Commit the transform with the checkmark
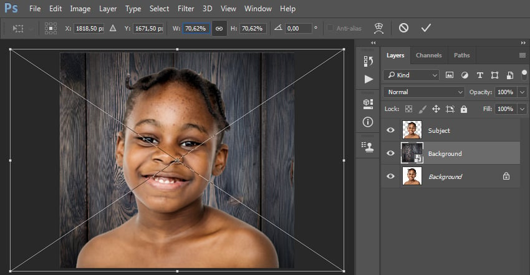 (426, 28)
